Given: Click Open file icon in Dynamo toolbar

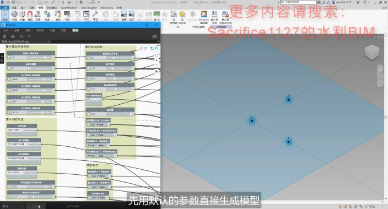Looking at the screenshot, I should point(13,36).
